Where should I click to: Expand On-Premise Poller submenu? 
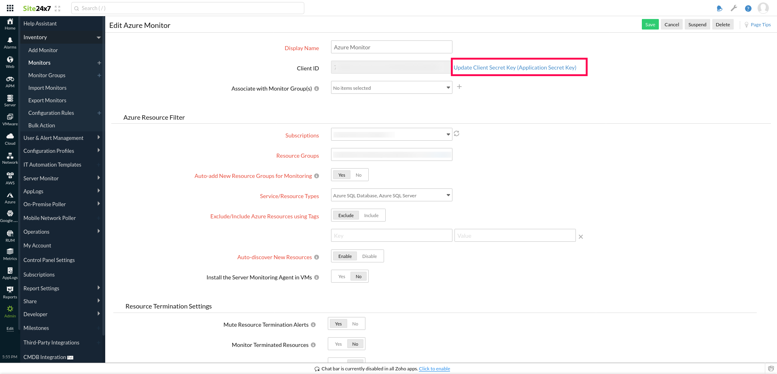(98, 204)
